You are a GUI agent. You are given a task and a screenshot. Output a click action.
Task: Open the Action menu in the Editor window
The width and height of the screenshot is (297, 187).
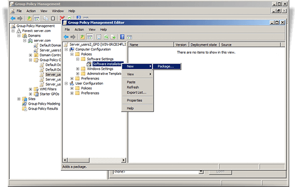pos(79,29)
